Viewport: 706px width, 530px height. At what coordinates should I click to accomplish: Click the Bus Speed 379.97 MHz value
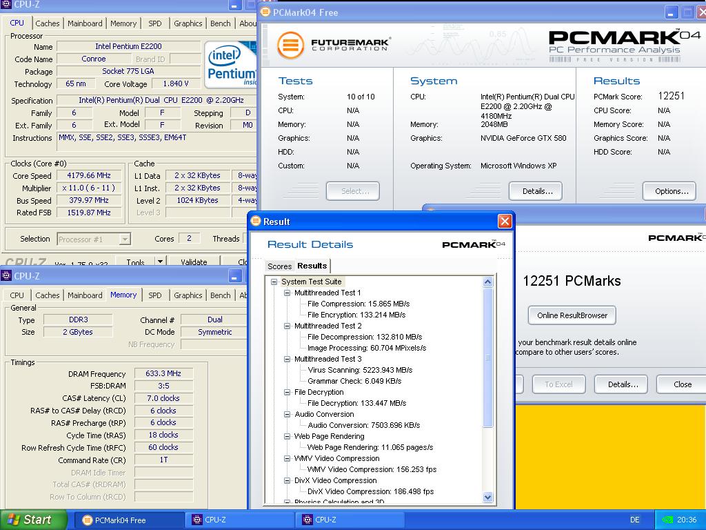coord(89,201)
